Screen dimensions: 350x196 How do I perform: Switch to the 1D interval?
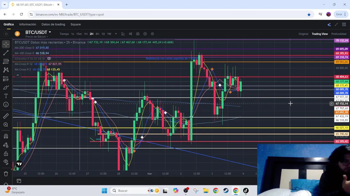tap(103, 34)
